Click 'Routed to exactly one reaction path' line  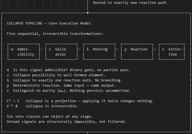pyautogui.click(x=130, y=3)
